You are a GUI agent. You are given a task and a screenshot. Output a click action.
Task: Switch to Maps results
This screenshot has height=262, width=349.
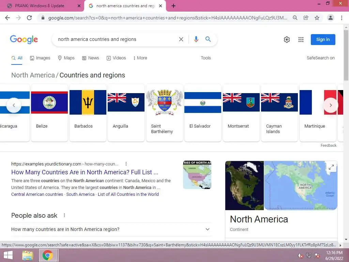coord(66,58)
